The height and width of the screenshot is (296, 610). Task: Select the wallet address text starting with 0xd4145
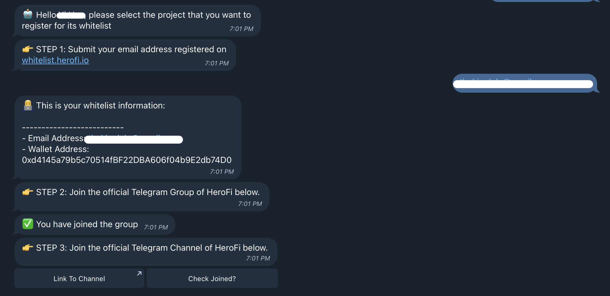[x=127, y=160]
